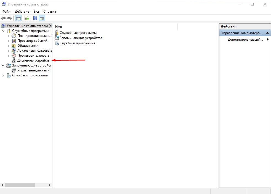The image size is (271, 194).
Task: Click the Forward arrow toolbar icon
Action: coord(9,18)
